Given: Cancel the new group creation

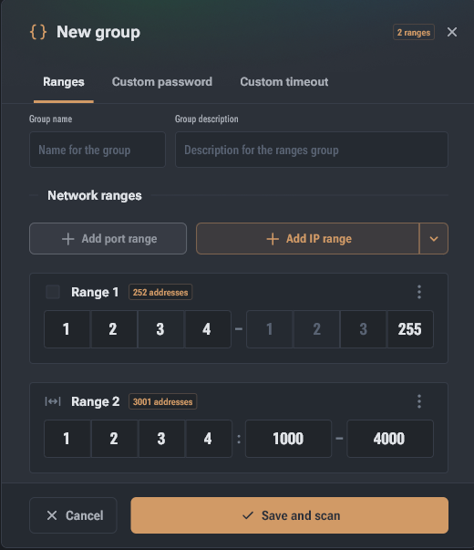Looking at the screenshot, I should click(73, 515).
